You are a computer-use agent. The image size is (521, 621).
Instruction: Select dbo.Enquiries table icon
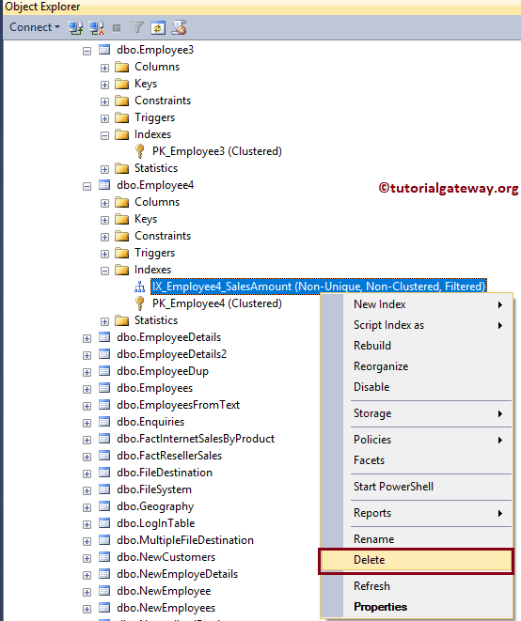coord(104,422)
